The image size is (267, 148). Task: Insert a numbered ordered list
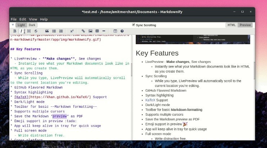coord(61,31)
